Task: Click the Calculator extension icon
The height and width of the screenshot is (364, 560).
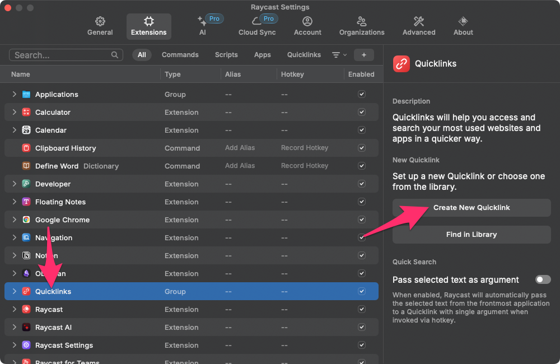Action: click(x=26, y=112)
